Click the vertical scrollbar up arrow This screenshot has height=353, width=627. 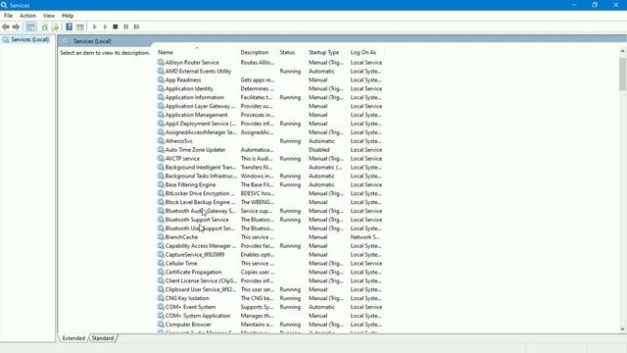(x=622, y=51)
